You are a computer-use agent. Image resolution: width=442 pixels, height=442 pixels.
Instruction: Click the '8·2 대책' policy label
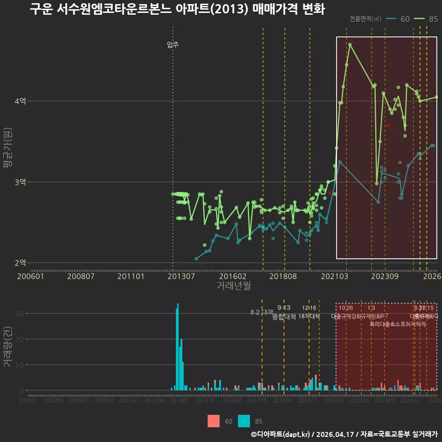click(262, 312)
